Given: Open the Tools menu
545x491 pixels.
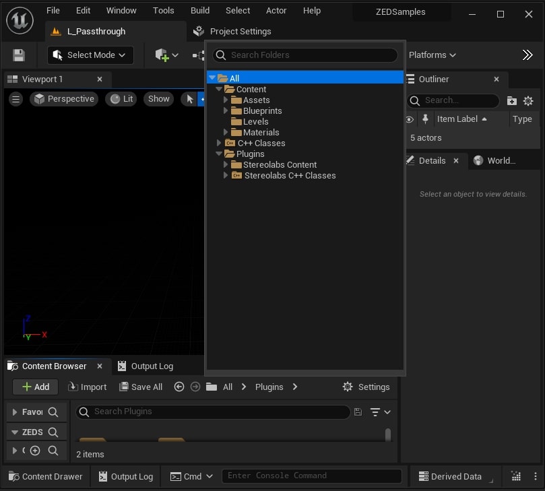Looking at the screenshot, I should point(163,10).
